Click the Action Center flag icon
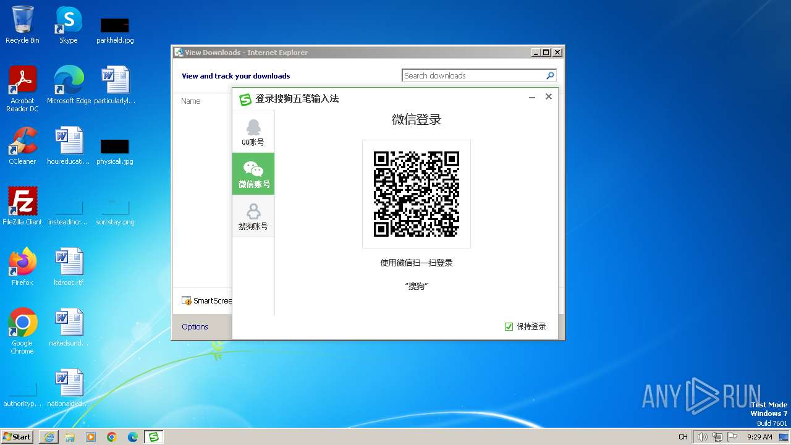791x445 pixels. (732, 437)
